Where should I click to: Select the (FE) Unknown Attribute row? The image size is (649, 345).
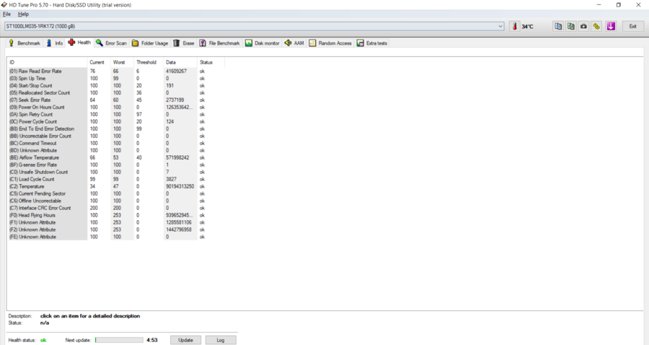[x=116, y=237]
